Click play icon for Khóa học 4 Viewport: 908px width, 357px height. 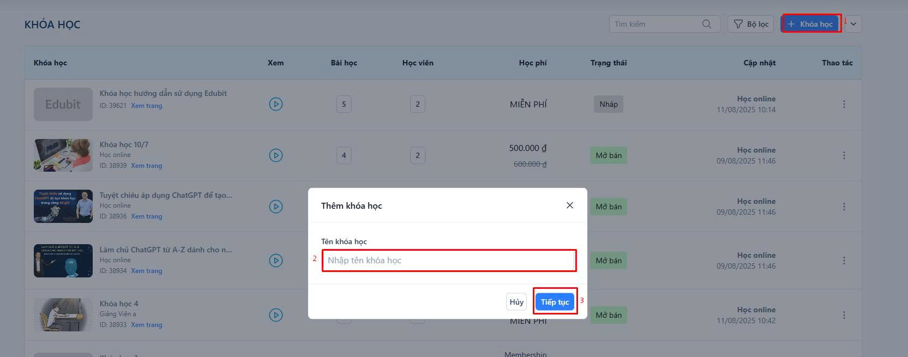(276, 315)
